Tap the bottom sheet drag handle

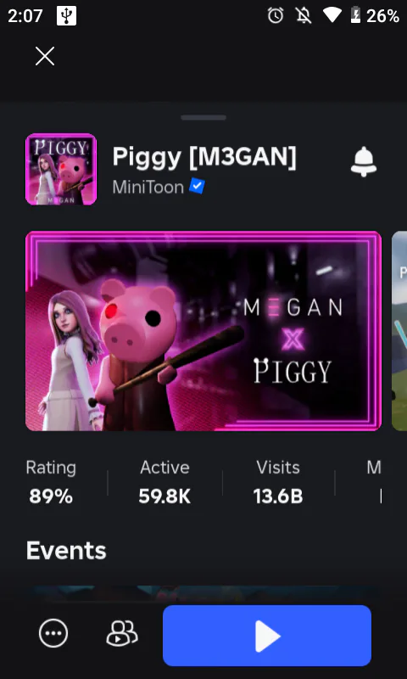203,117
